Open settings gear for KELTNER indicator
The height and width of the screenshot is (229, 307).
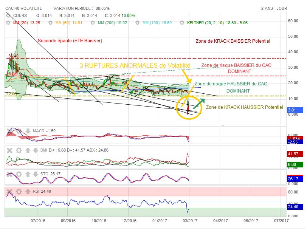pos(182,23)
